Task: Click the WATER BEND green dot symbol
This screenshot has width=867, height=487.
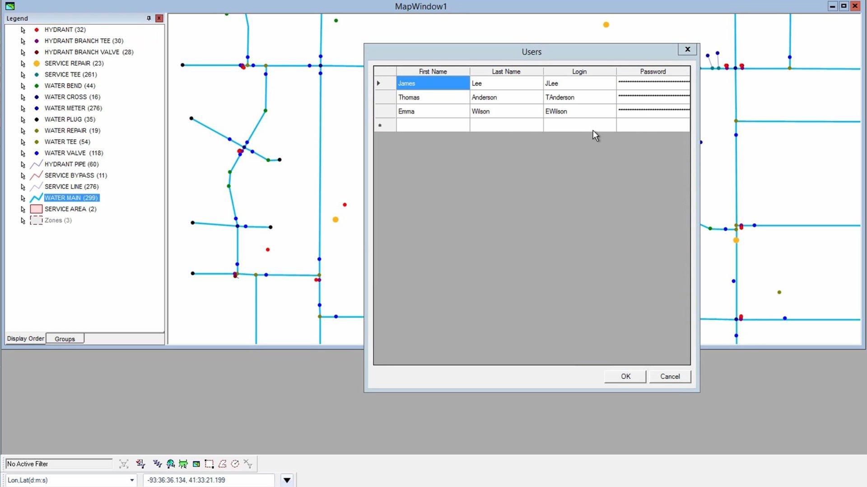Action: click(x=37, y=86)
